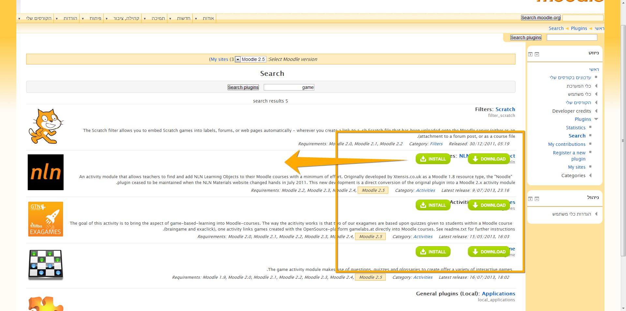The width and height of the screenshot is (626, 311).
Task: Open My sites link in version bar
Action: click(219, 59)
